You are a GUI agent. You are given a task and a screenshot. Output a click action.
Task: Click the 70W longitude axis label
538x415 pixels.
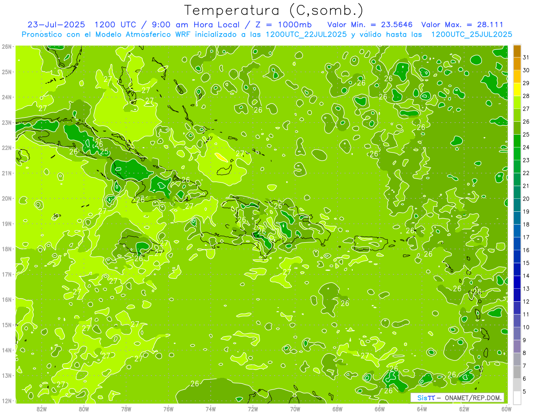click(x=295, y=409)
